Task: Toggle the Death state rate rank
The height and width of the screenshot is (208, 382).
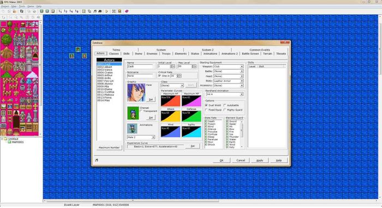Action: (206, 121)
